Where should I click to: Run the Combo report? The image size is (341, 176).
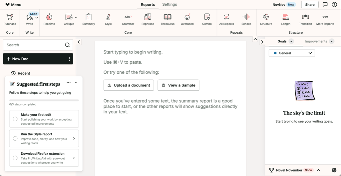point(207,20)
